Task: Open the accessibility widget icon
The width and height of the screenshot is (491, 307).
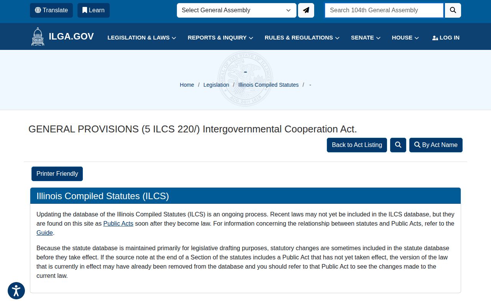Action: point(16,290)
